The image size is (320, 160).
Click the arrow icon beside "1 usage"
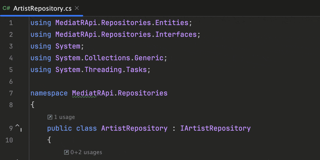click(x=50, y=117)
